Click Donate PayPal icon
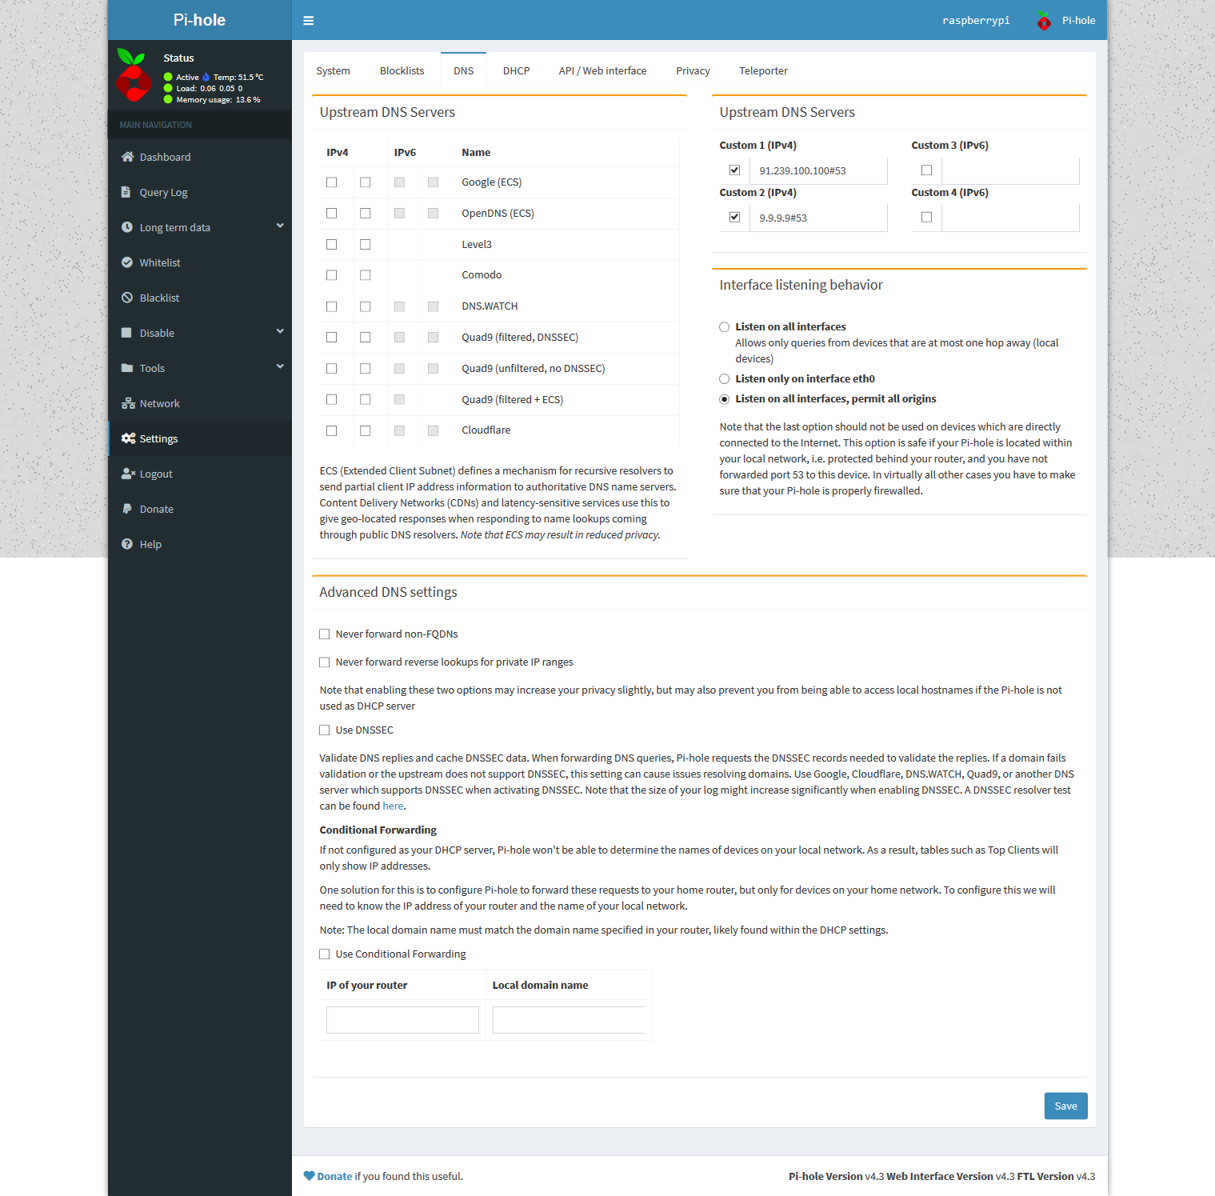 click(x=126, y=509)
